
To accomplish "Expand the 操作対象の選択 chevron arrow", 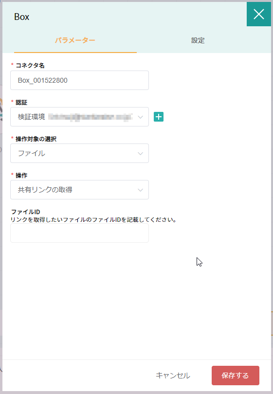I will point(140,154).
